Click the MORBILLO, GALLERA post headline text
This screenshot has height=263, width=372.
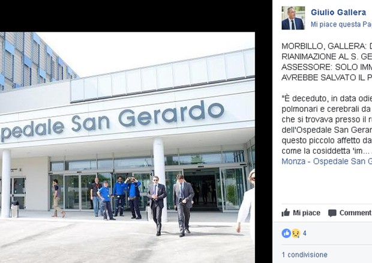click(326, 62)
